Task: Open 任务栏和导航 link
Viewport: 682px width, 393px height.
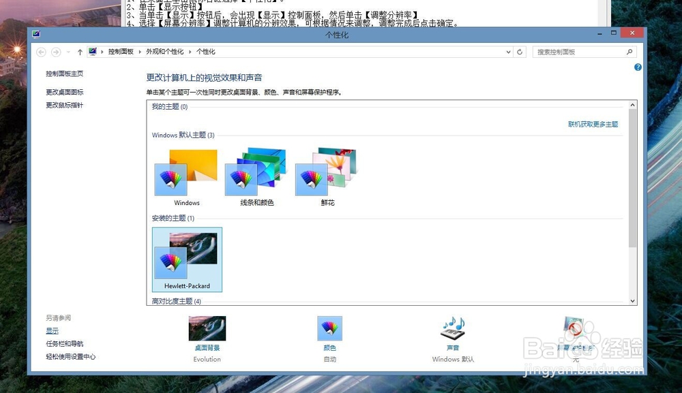Action: coord(64,344)
